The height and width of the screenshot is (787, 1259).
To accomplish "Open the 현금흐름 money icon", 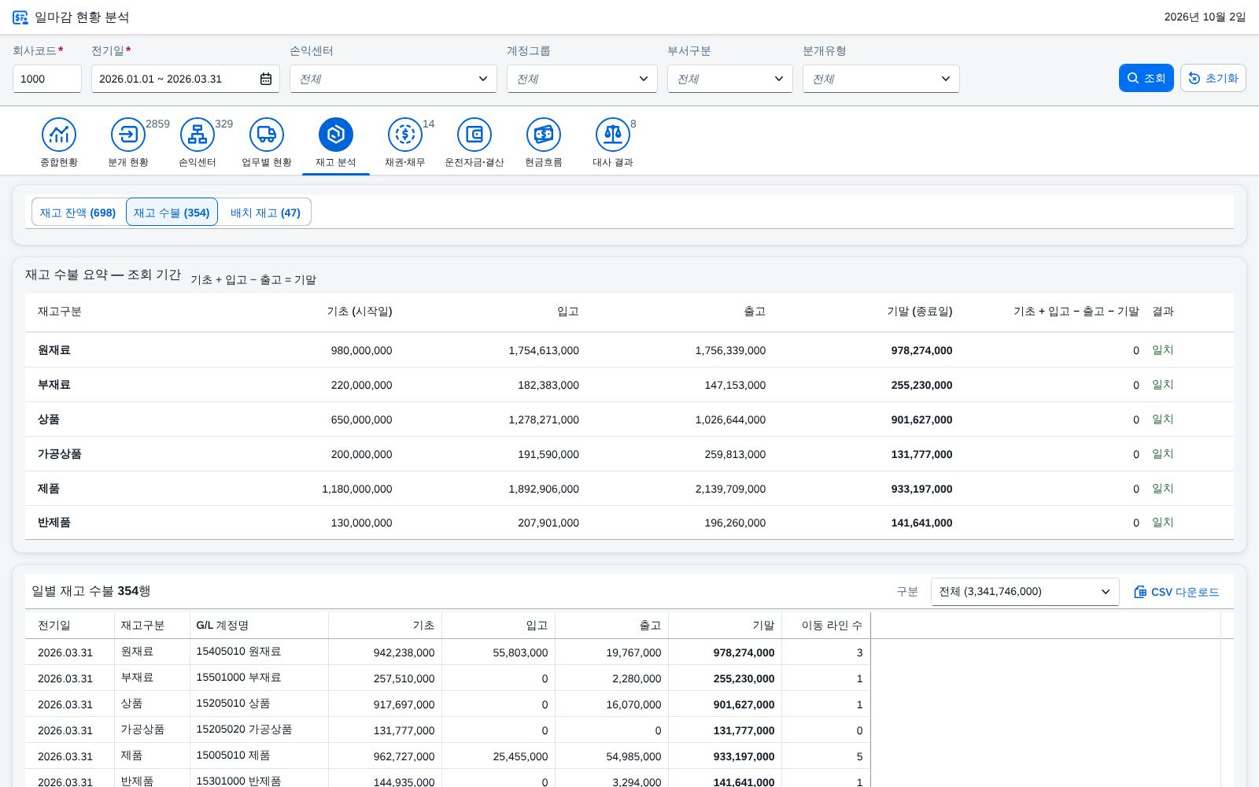I will pos(544,135).
